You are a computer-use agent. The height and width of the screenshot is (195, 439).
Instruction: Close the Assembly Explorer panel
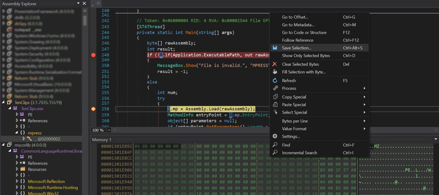(x=84, y=4)
